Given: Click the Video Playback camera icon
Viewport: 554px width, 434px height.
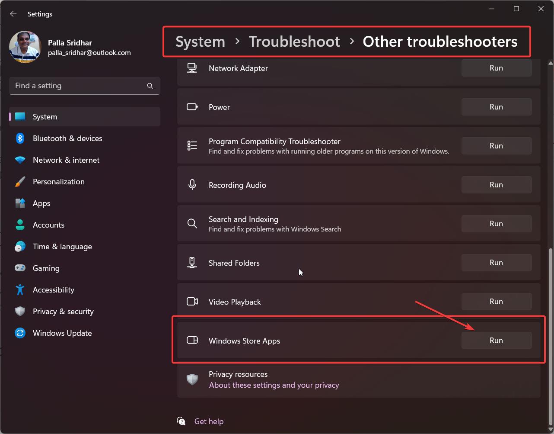Looking at the screenshot, I should pos(192,302).
